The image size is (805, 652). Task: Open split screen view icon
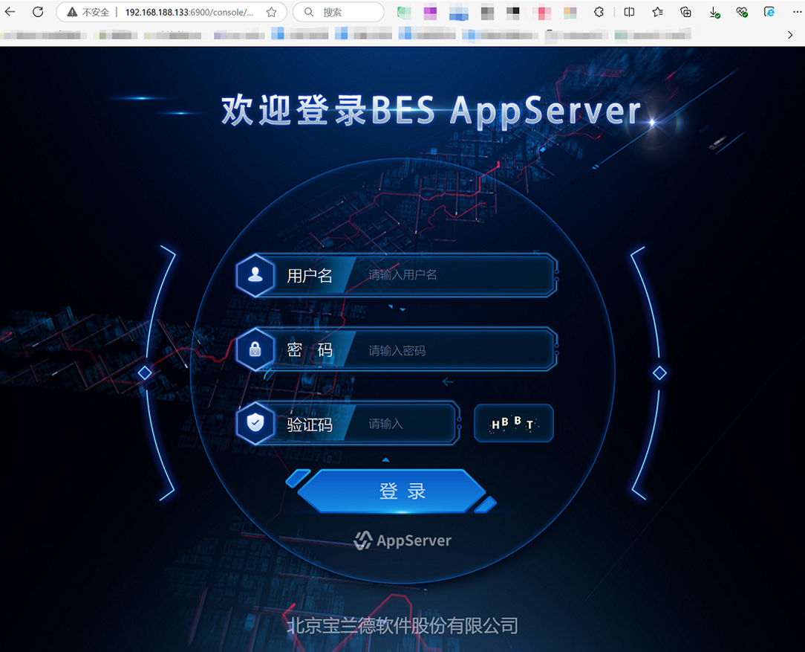(629, 12)
